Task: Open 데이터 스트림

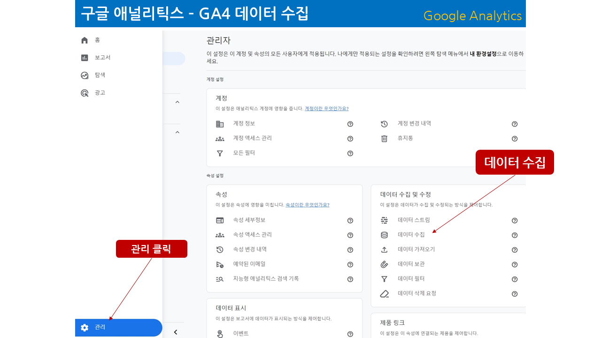Action: tap(414, 220)
